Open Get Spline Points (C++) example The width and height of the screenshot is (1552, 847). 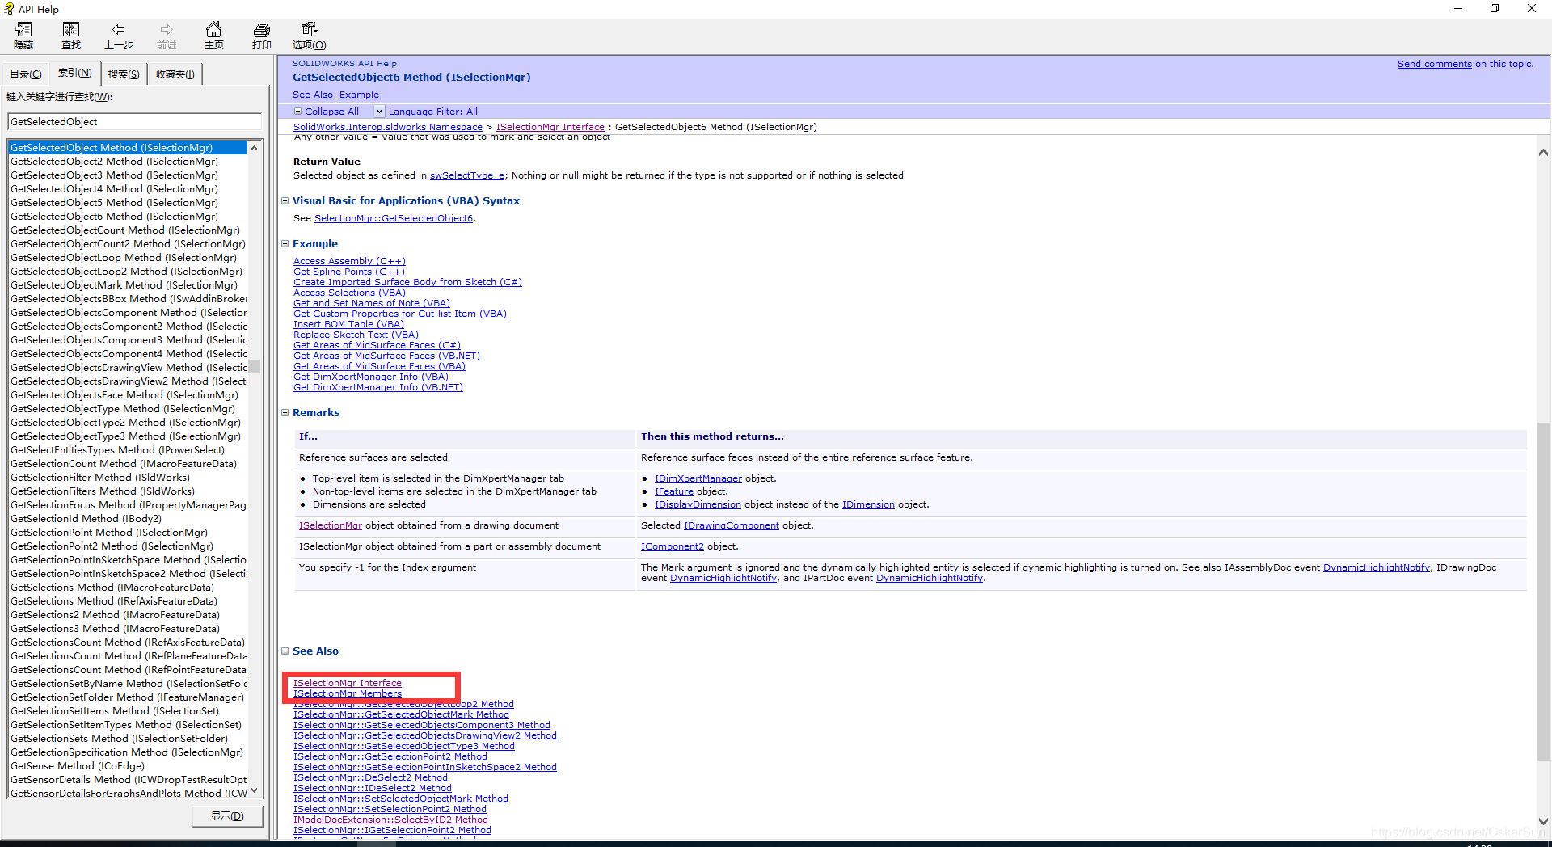tap(348, 272)
